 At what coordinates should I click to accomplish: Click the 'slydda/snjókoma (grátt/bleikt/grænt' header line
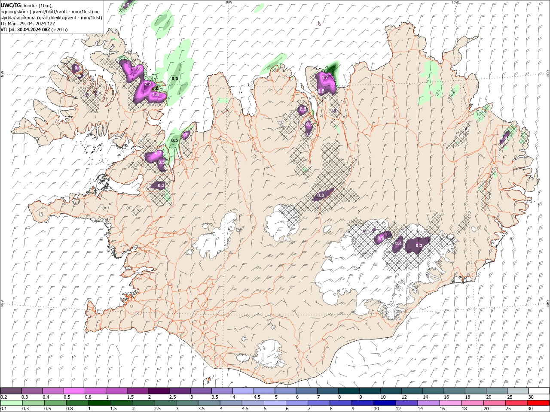tap(52, 18)
